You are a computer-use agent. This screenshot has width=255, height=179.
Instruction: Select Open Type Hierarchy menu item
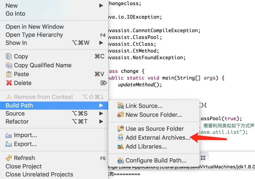pos(34,35)
